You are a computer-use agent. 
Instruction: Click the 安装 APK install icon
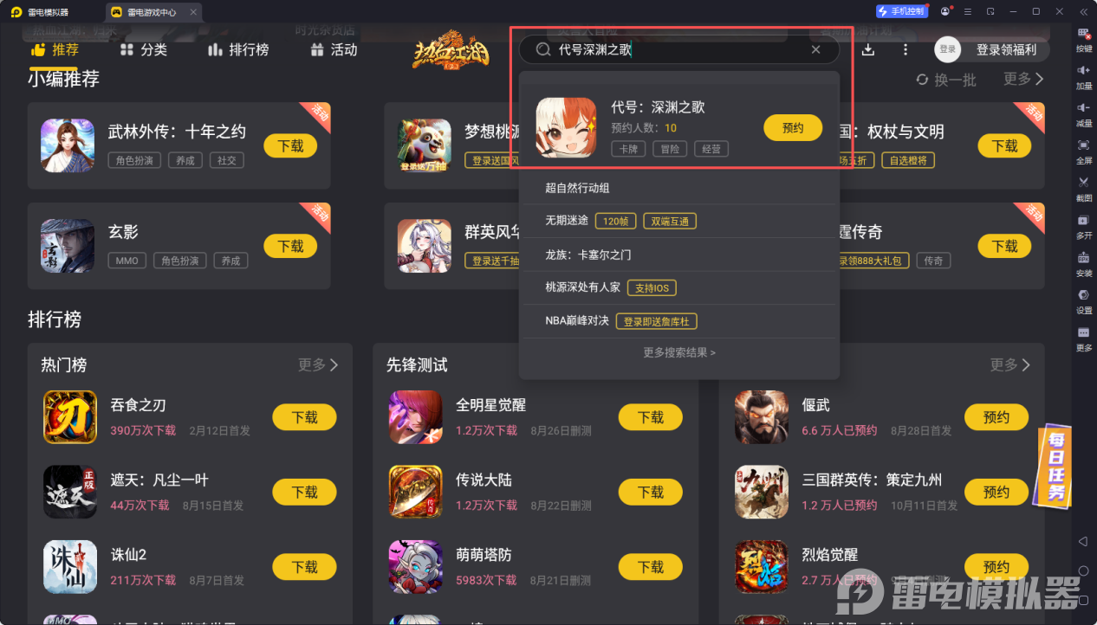(x=1083, y=264)
